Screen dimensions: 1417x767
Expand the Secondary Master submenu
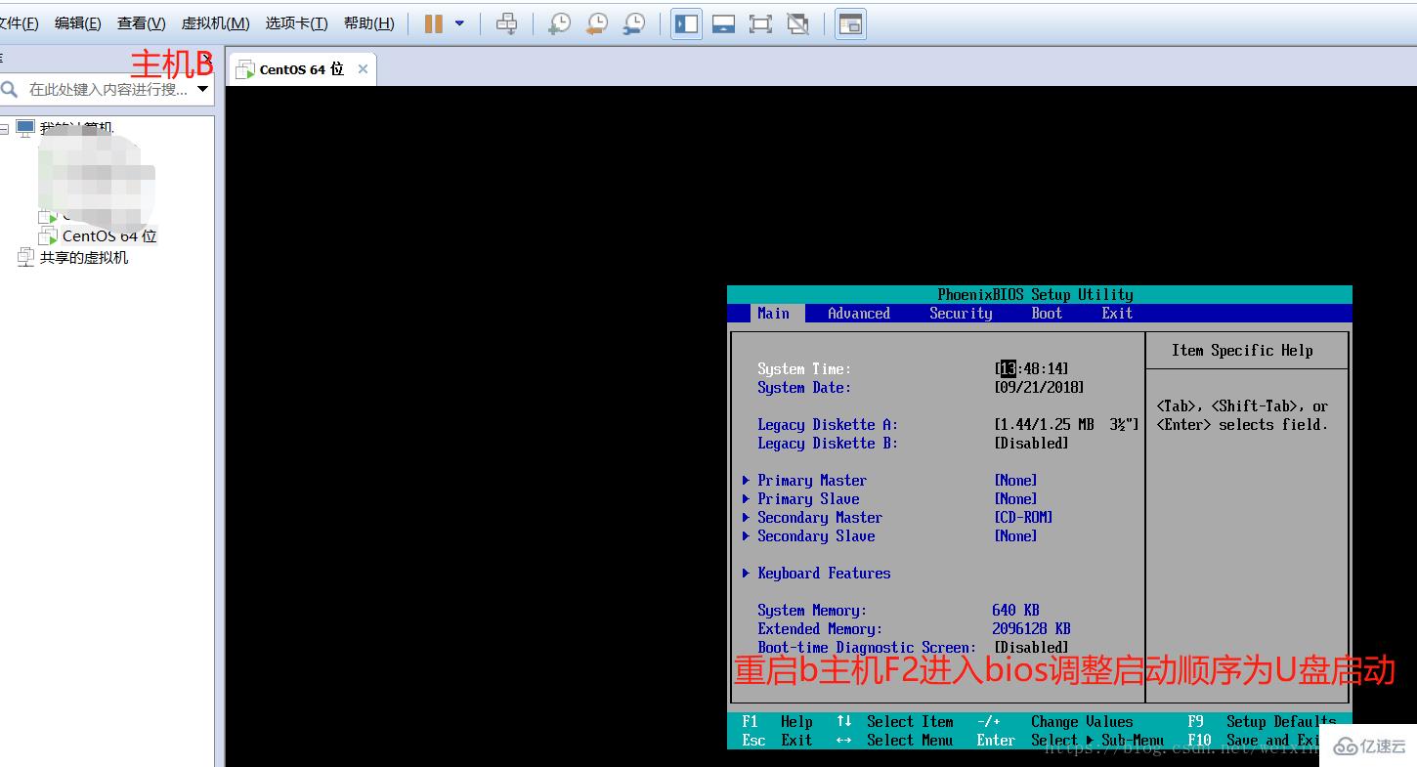pyautogui.click(x=812, y=518)
